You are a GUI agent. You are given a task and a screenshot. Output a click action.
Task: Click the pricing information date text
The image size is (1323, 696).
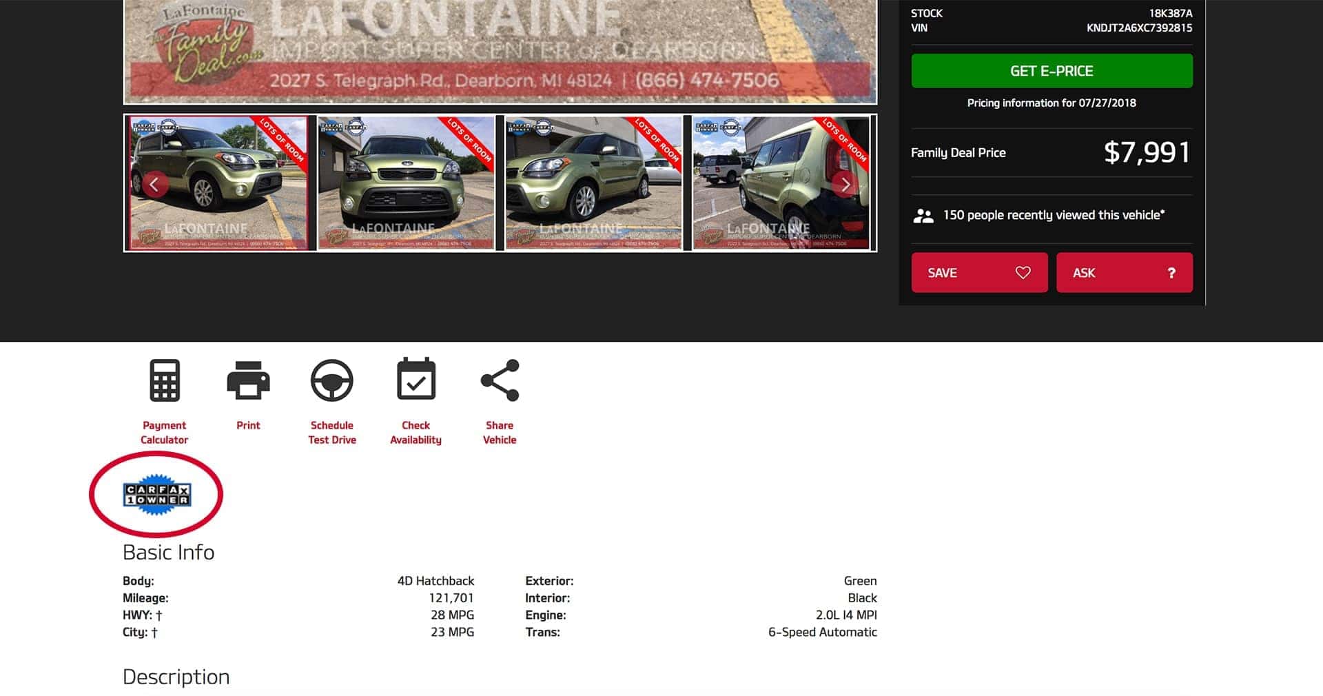[1052, 103]
